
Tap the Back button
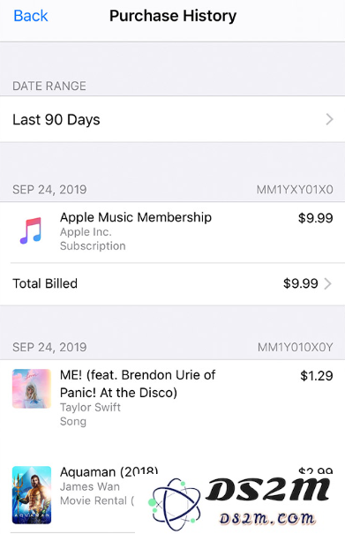pos(31,16)
